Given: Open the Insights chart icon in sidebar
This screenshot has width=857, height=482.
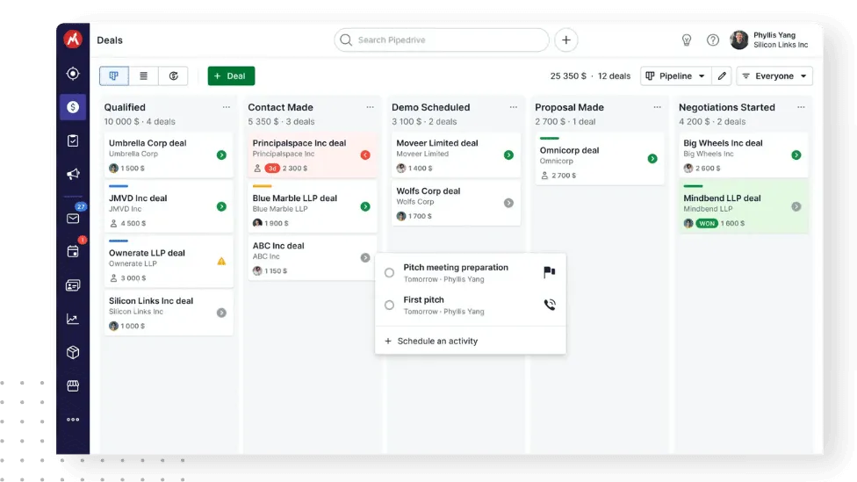Looking at the screenshot, I should tap(73, 319).
